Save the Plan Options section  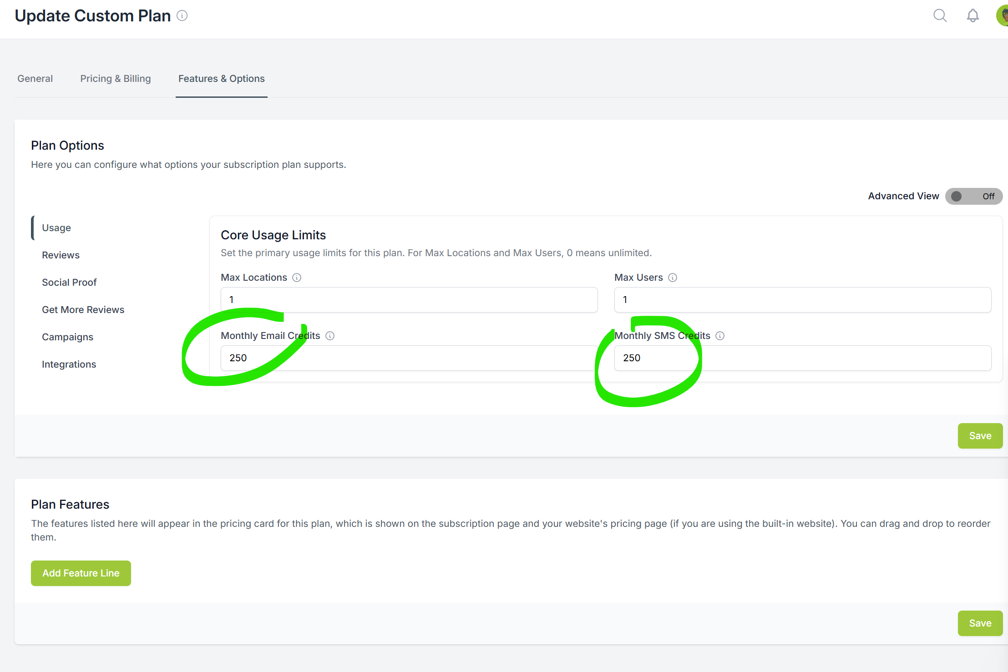click(980, 436)
